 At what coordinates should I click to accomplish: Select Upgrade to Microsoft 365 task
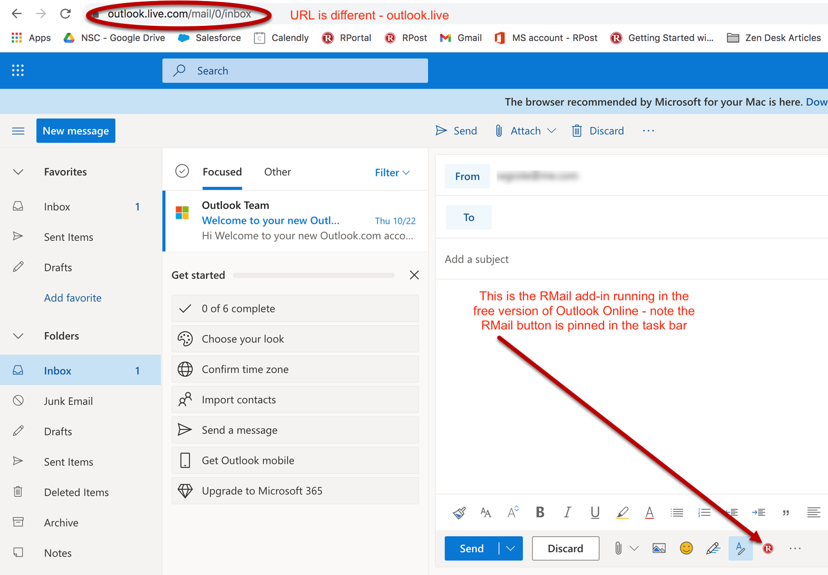(x=295, y=491)
